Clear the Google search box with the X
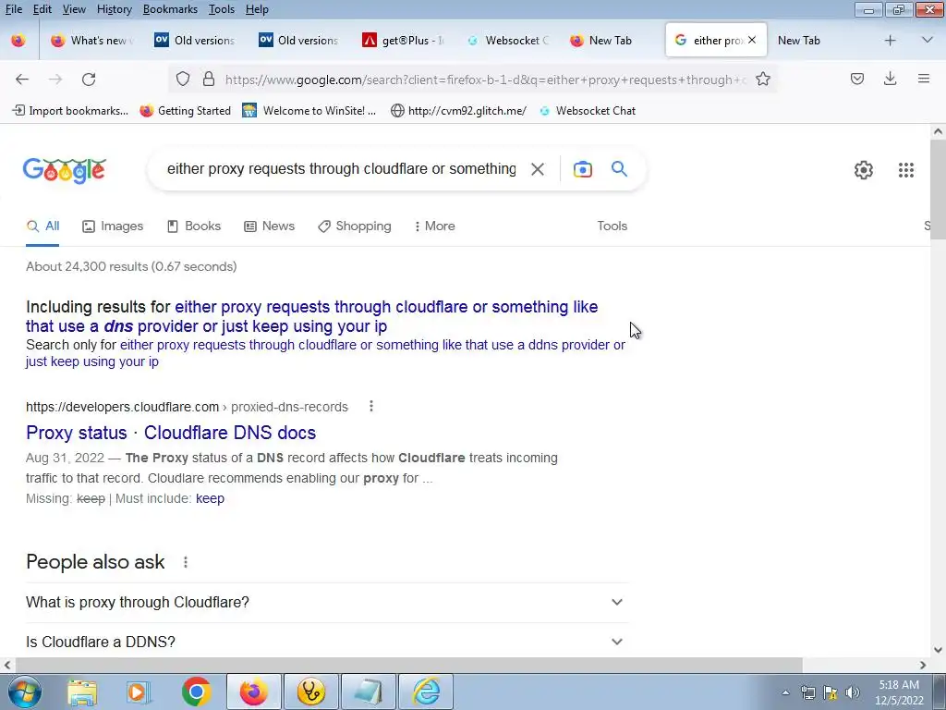Screen dimensions: 946x710 (538, 170)
